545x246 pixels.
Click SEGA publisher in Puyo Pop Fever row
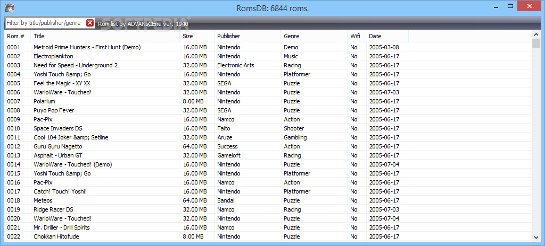(x=224, y=110)
